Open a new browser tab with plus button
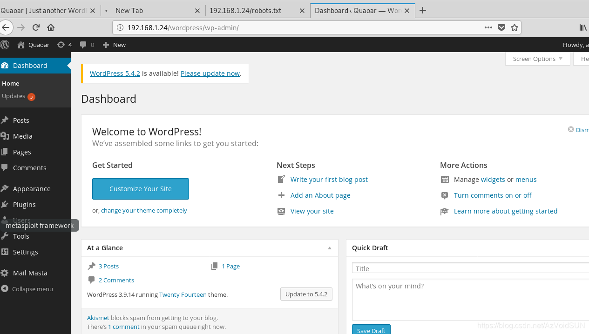The image size is (589, 334). click(x=423, y=10)
